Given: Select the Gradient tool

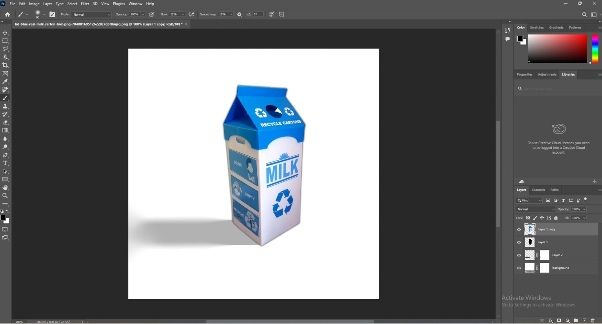Looking at the screenshot, I should (x=5, y=130).
